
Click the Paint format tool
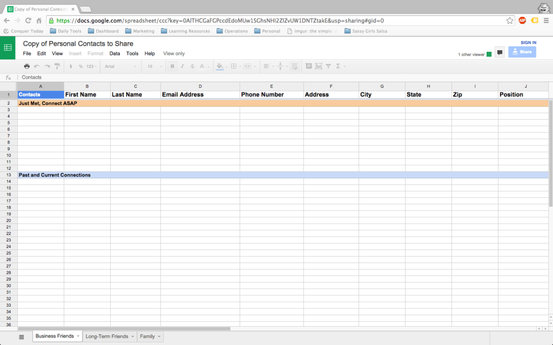point(57,66)
